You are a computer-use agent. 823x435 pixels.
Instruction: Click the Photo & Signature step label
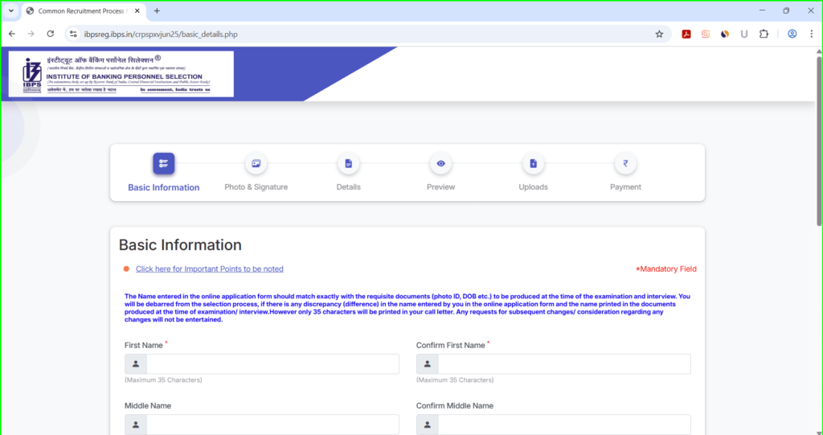tap(256, 187)
